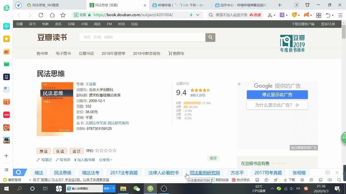Switch to the 民法思维_360搜索 tab
This screenshot has height=194, width=346.
pos(56,5)
